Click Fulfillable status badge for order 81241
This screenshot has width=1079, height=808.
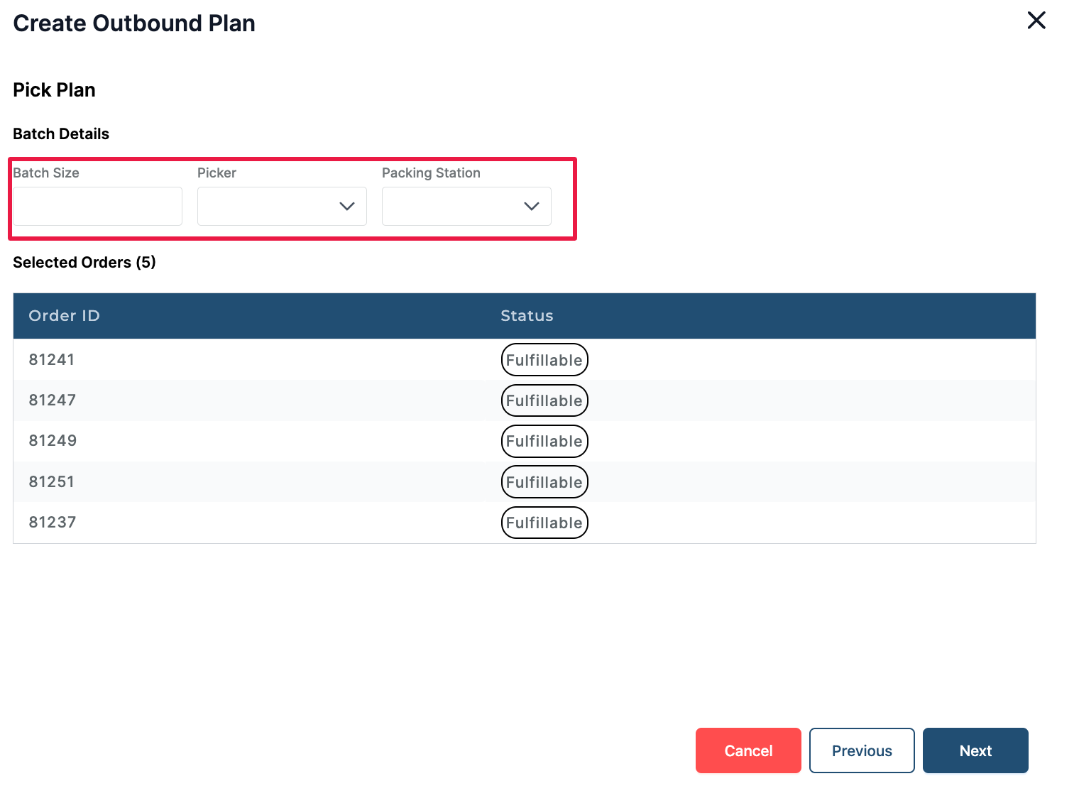click(x=544, y=360)
